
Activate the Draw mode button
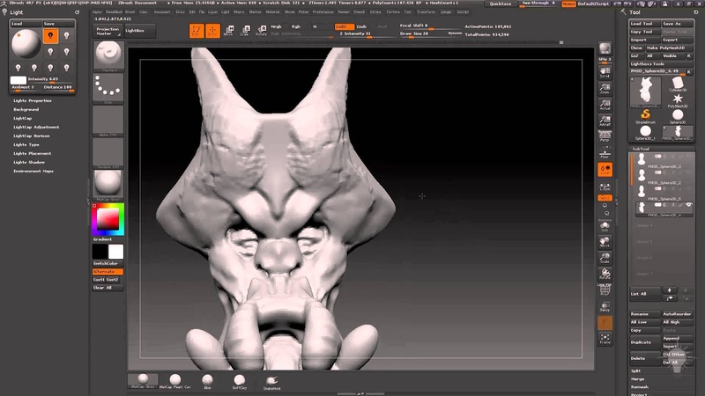coord(212,31)
